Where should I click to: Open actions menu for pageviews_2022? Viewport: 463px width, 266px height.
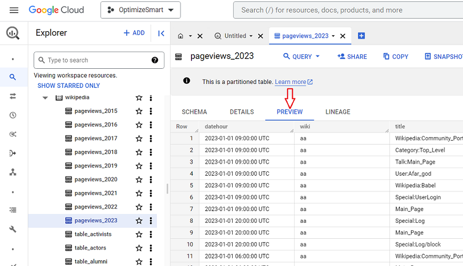click(x=151, y=207)
